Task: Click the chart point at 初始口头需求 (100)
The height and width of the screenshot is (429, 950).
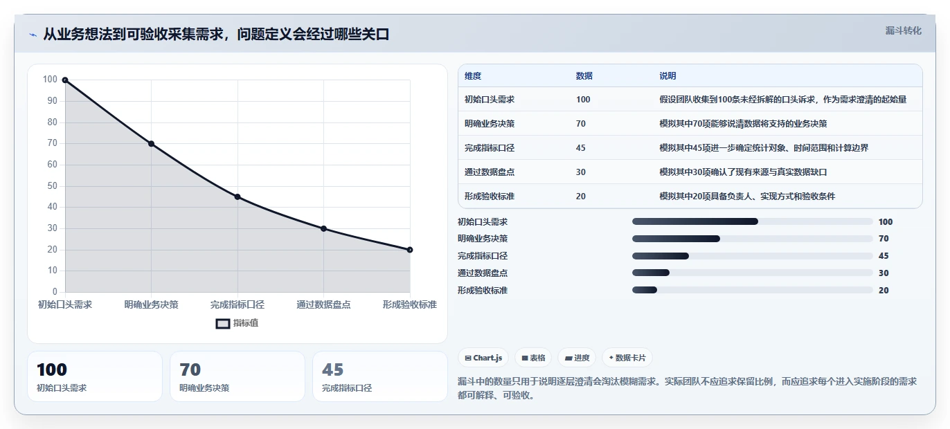Action: 65,80
